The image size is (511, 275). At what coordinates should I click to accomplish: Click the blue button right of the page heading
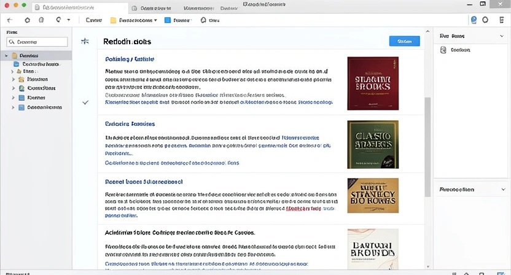[x=404, y=41]
